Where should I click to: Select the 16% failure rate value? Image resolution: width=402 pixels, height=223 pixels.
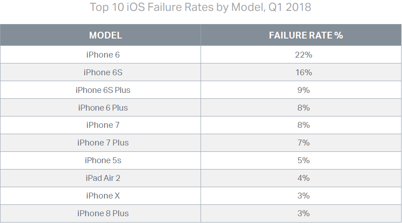[304, 73]
